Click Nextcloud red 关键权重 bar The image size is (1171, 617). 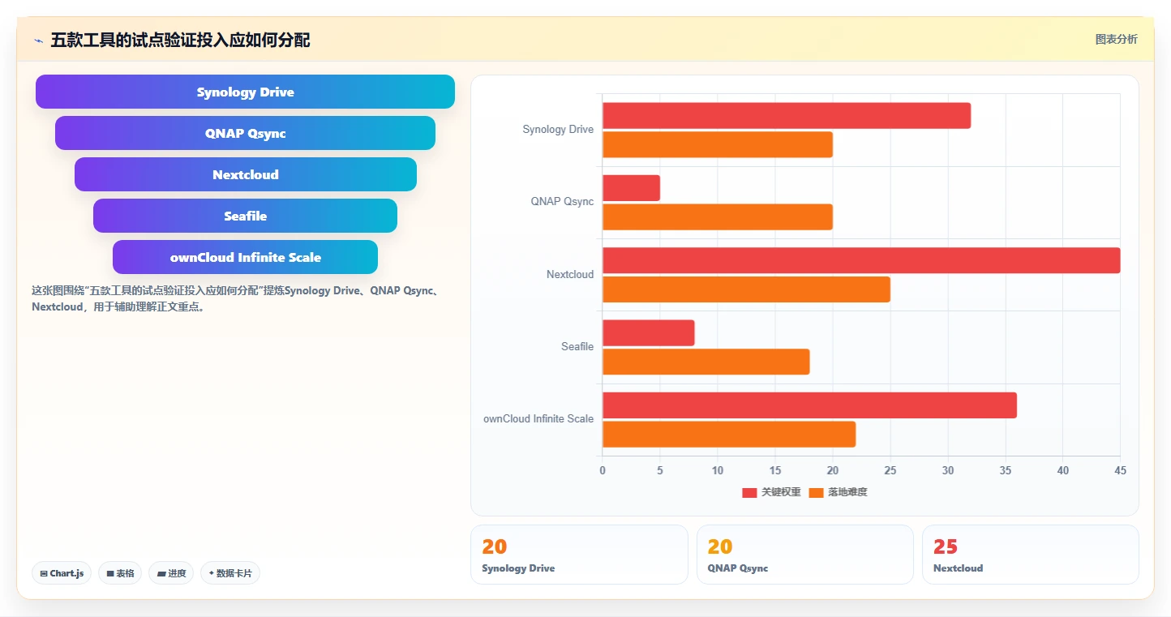861,260
